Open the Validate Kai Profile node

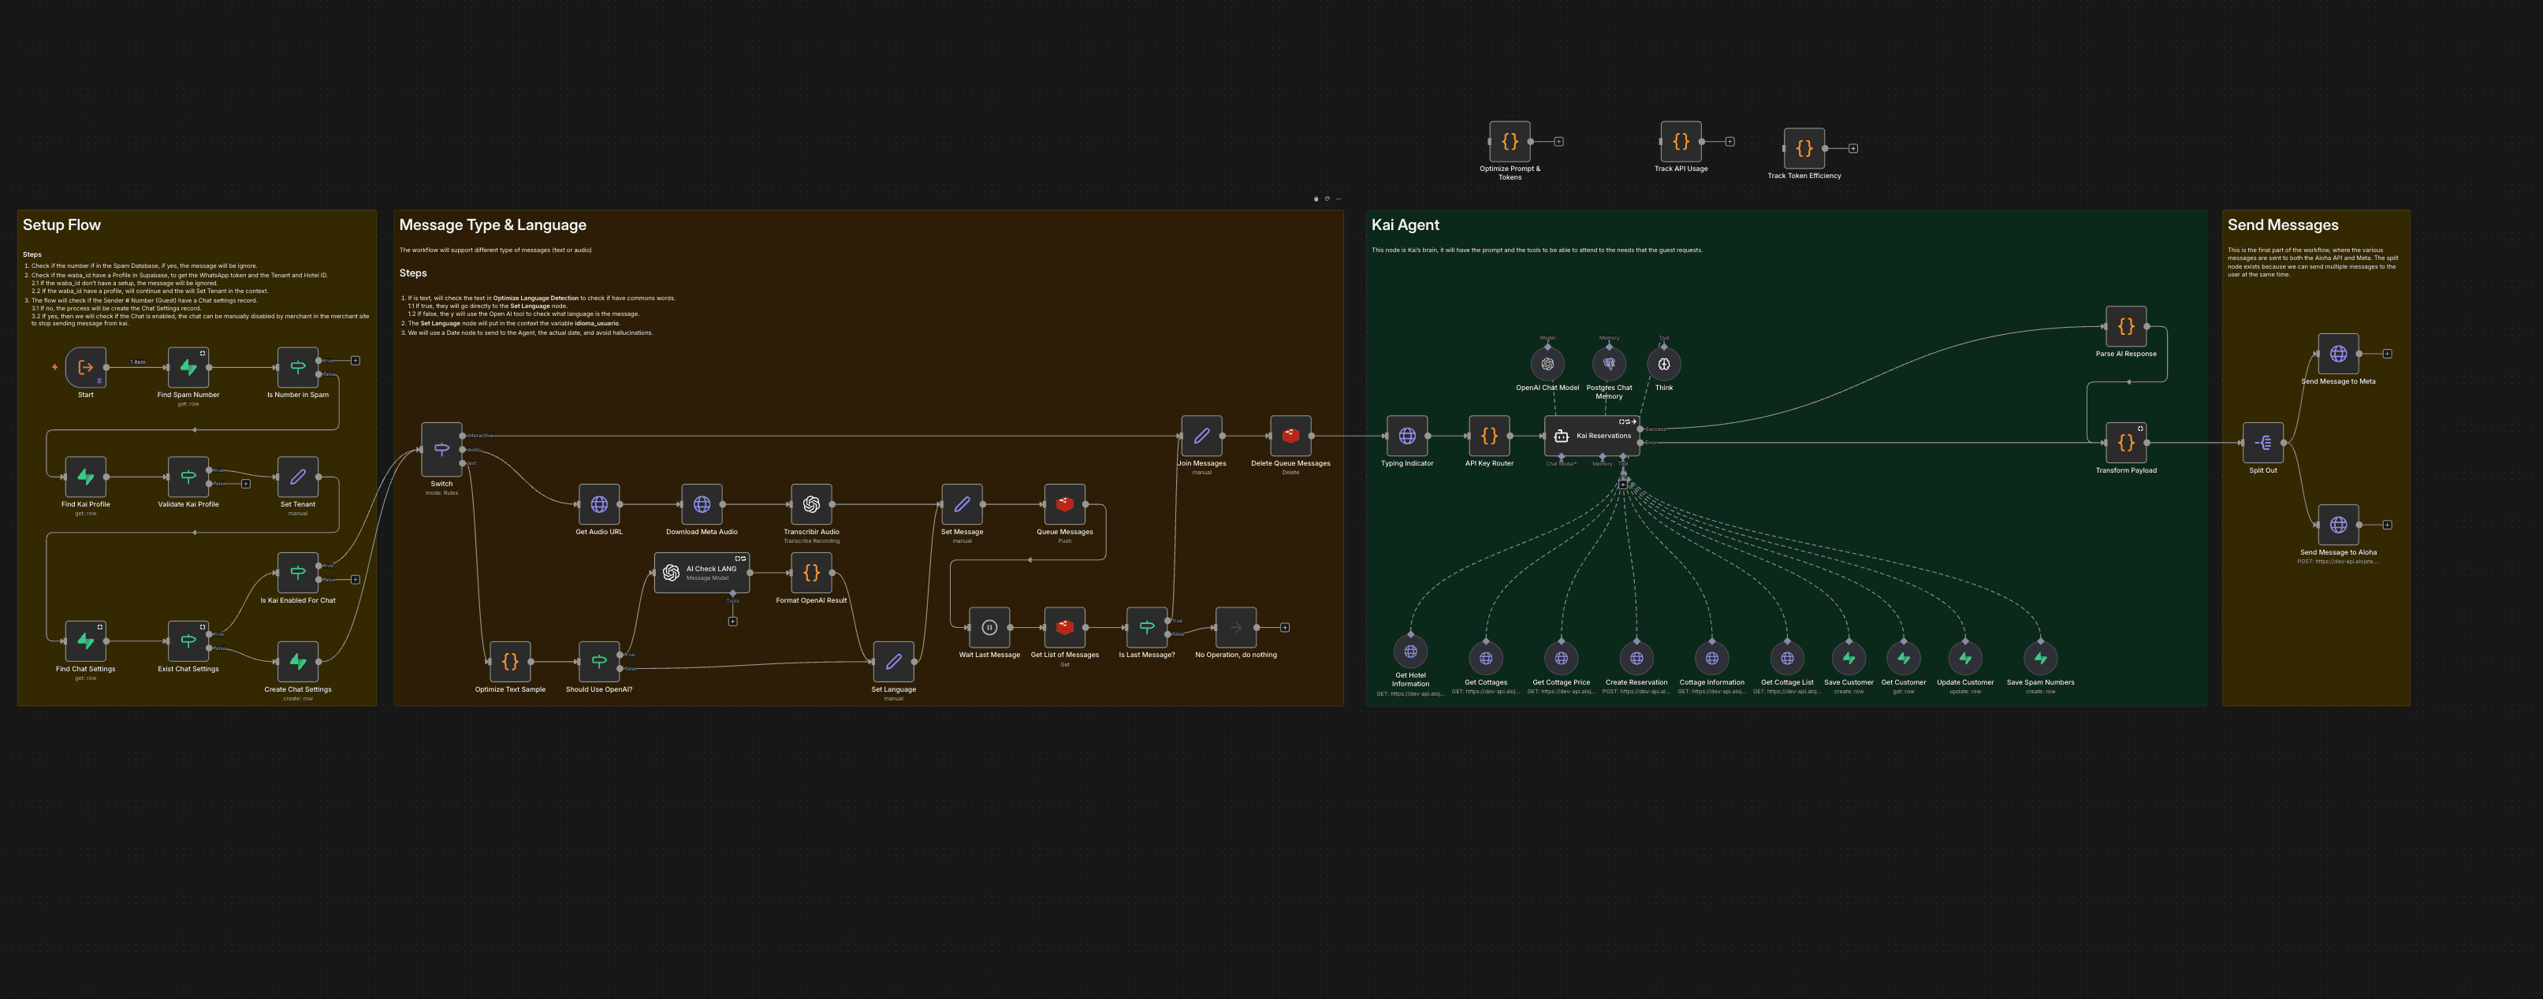click(188, 477)
